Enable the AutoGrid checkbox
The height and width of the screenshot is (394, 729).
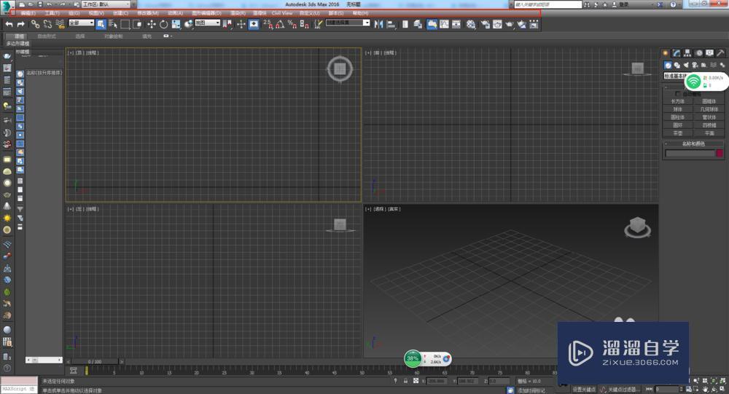[677, 94]
